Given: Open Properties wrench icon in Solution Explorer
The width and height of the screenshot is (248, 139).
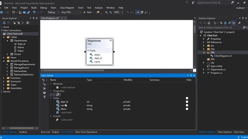Looking at the screenshot, I should click(239, 23).
